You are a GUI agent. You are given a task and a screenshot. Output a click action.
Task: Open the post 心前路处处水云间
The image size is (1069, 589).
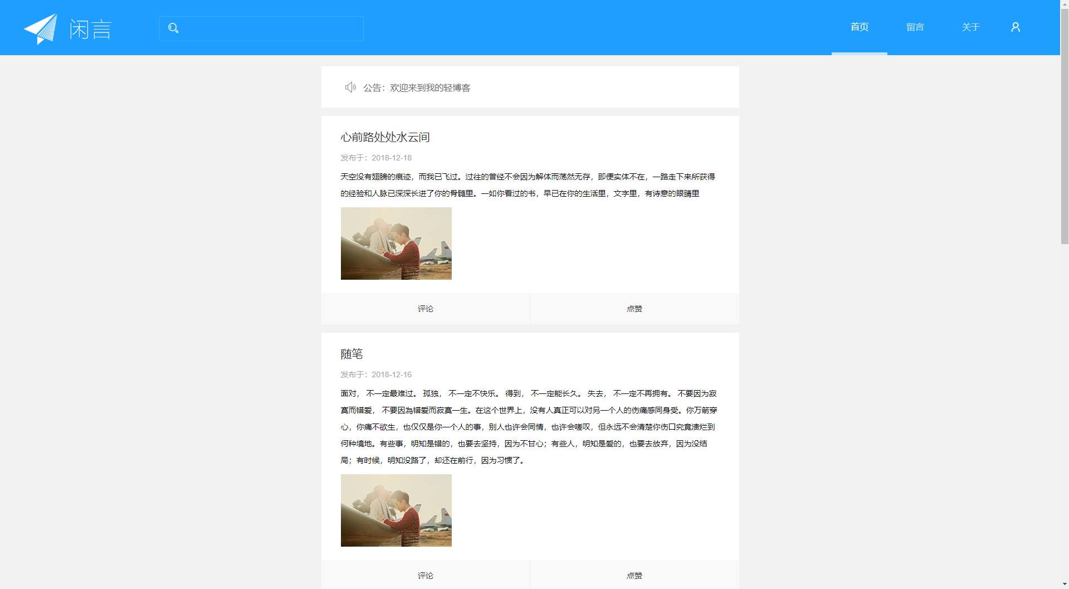pyautogui.click(x=385, y=137)
